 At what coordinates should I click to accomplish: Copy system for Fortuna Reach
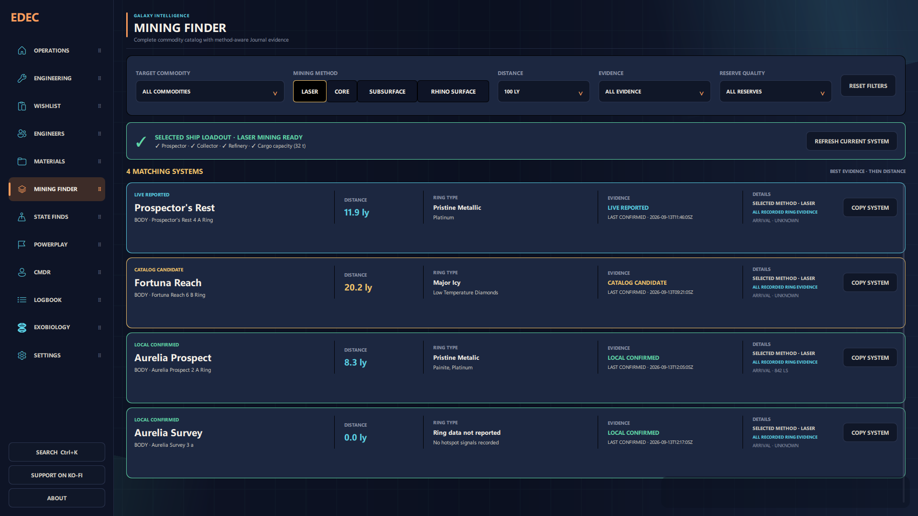pos(870,283)
